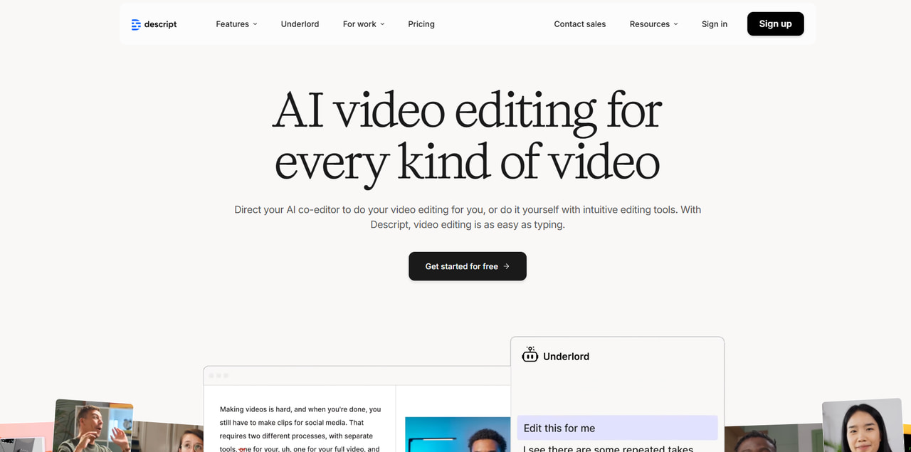This screenshot has width=911, height=452.
Task: Open the For work dropdown menu
Action: 363,24
